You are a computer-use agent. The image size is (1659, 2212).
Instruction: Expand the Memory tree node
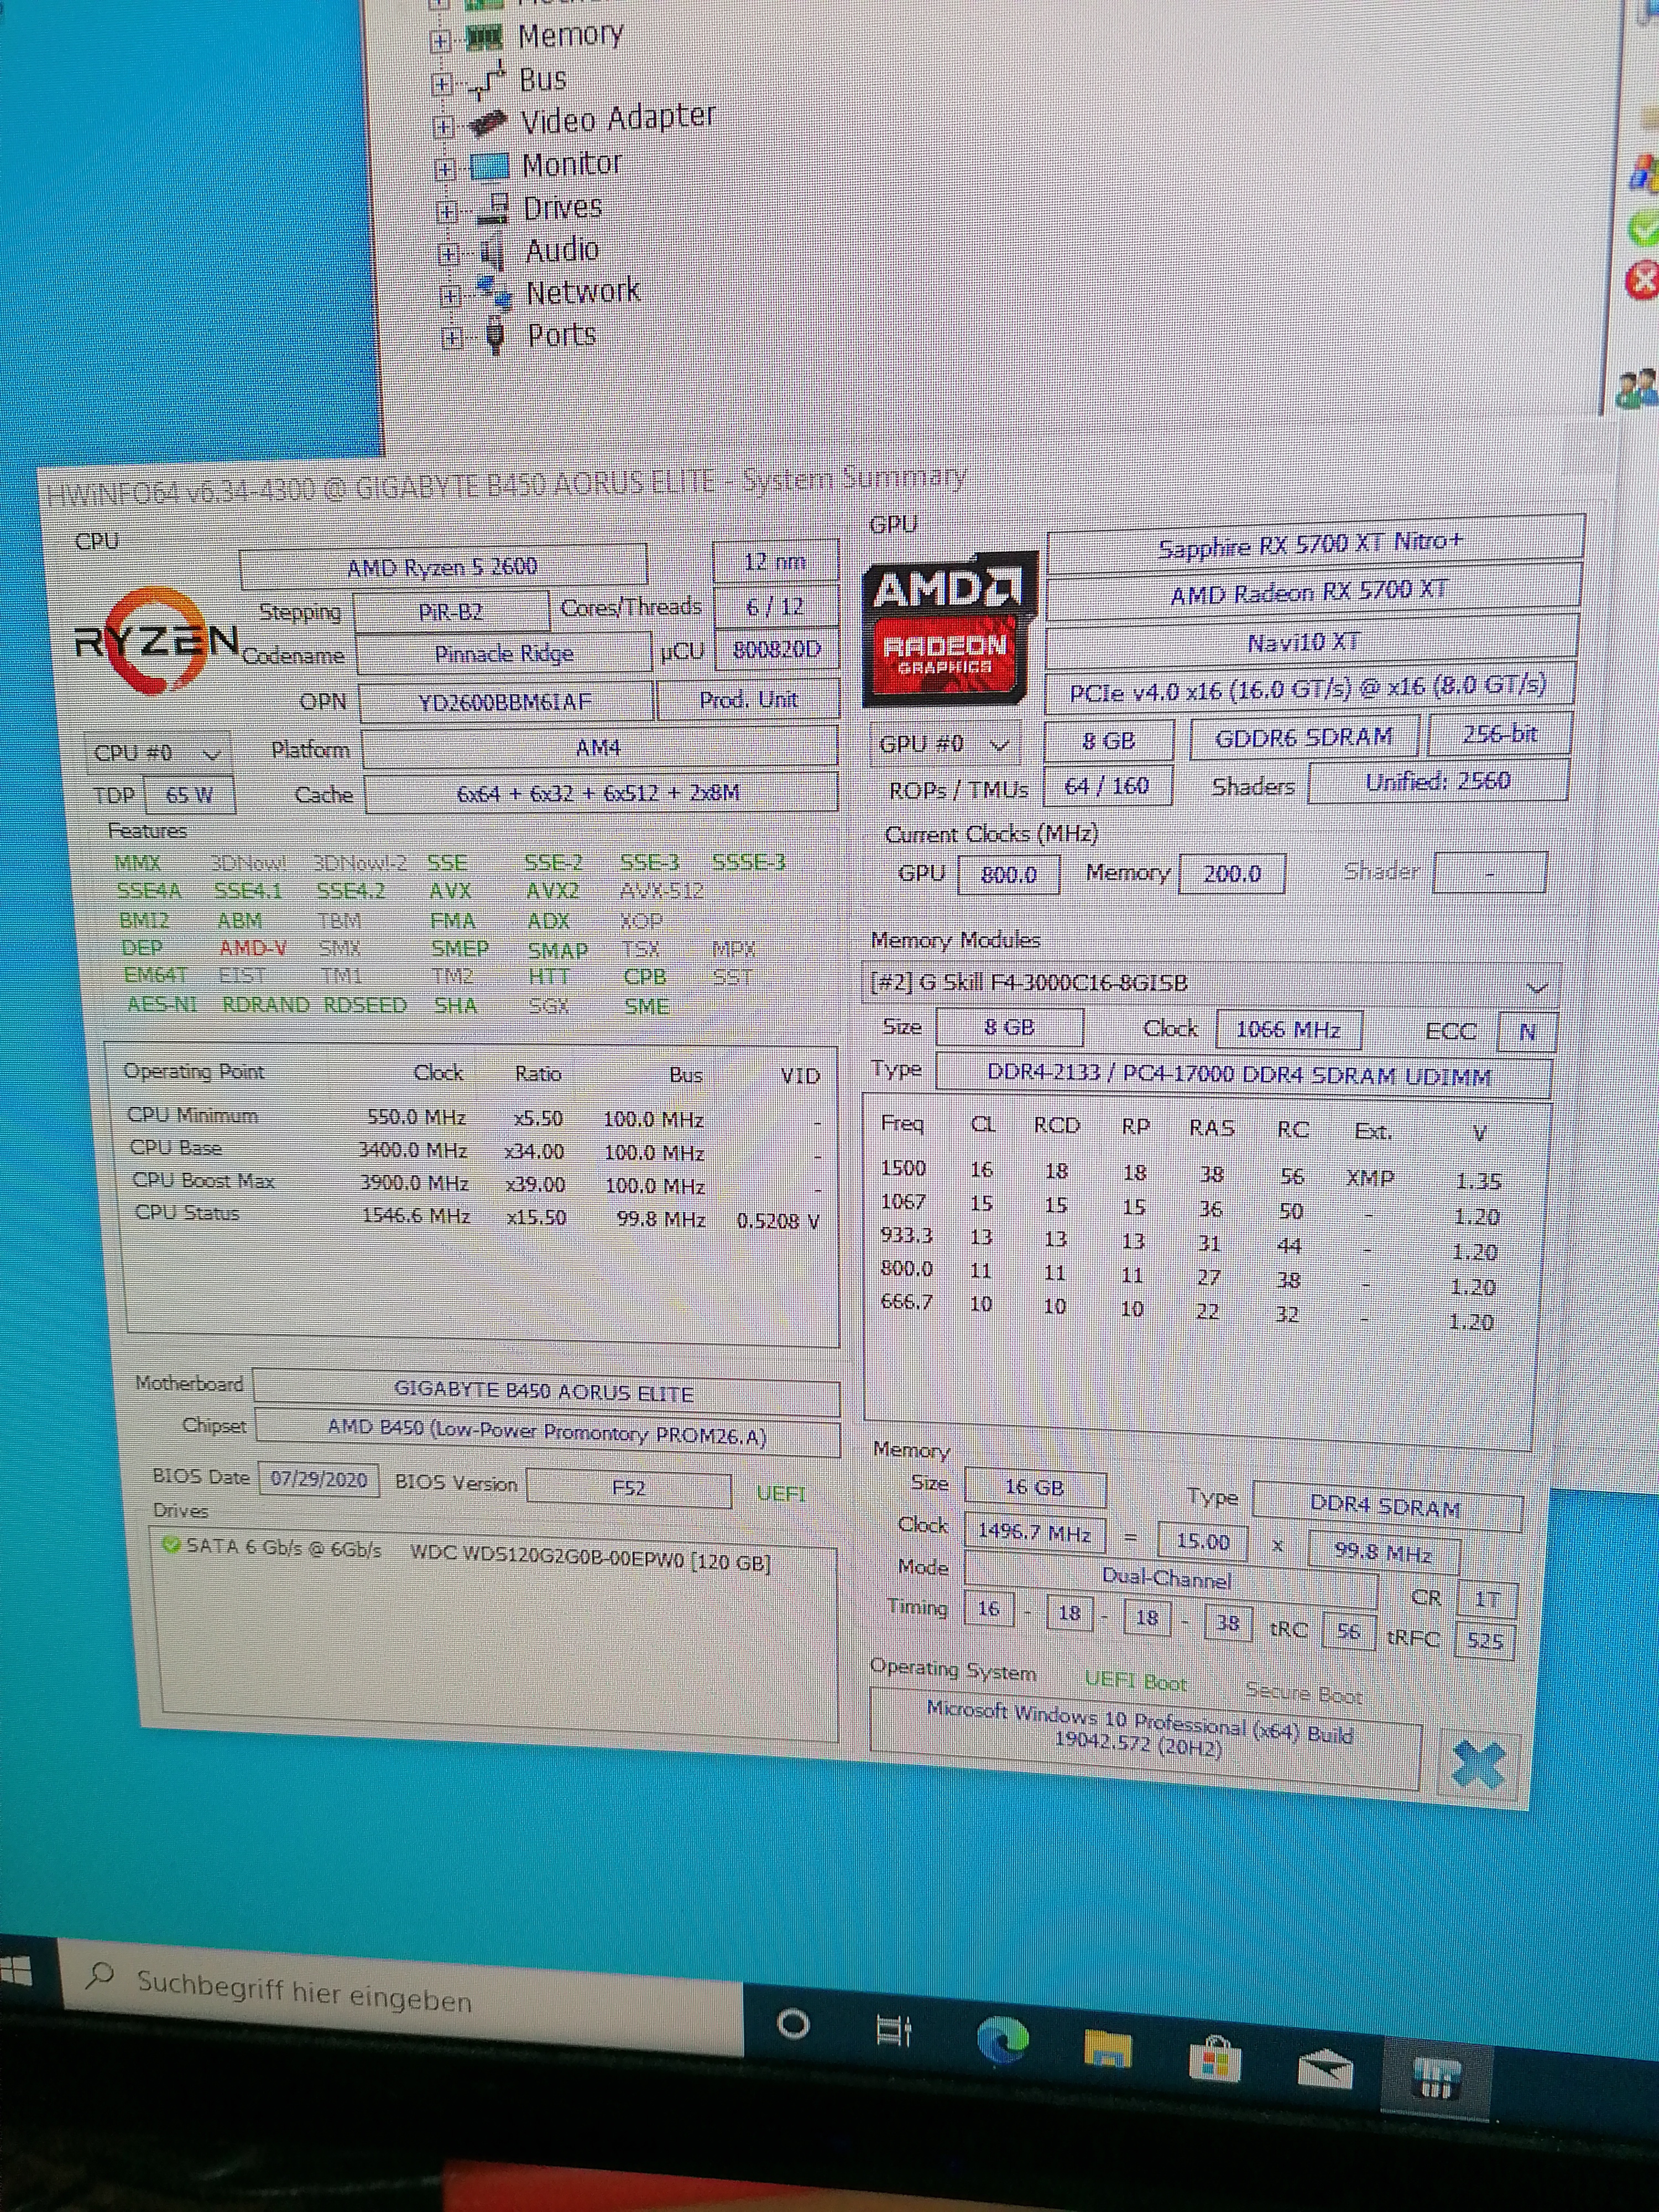point(440,41)
